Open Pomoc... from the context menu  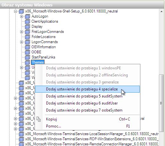[87, 126]
